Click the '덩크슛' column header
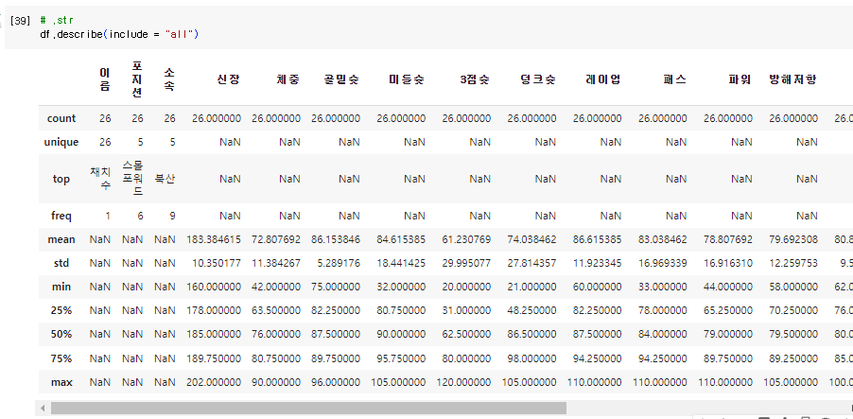853x419 pixels. [538, 79]
